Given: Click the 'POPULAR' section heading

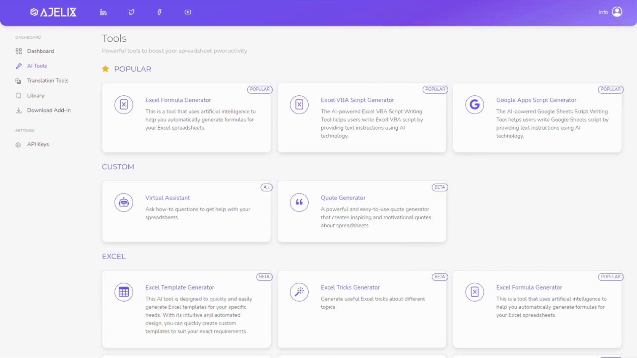Looking at the screenshot, I should tap(133, 69).
